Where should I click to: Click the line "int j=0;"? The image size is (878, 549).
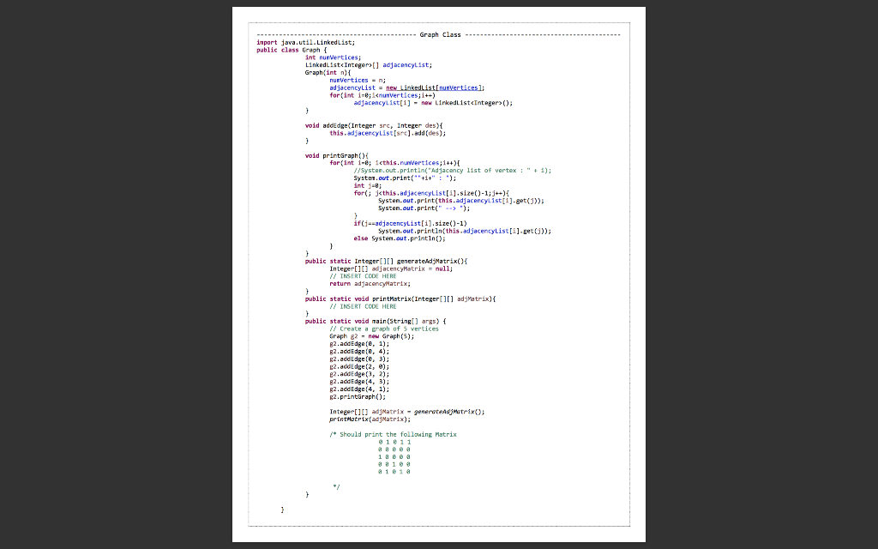click(x=367, y=185)
